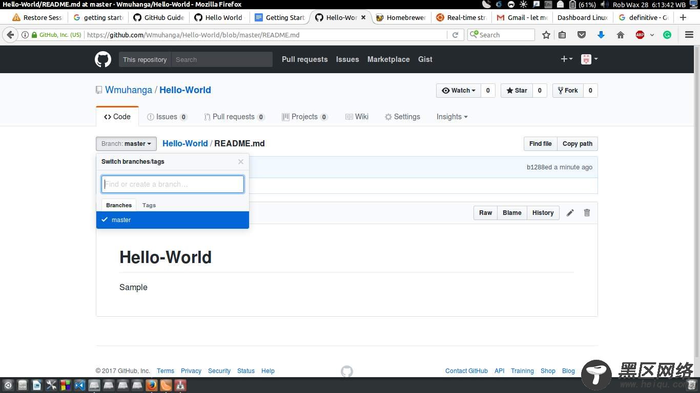This screenshot has width=700, height=393.
Task: Open the Ubuntu launcher icon in taskbar
Action: point(8,385)
